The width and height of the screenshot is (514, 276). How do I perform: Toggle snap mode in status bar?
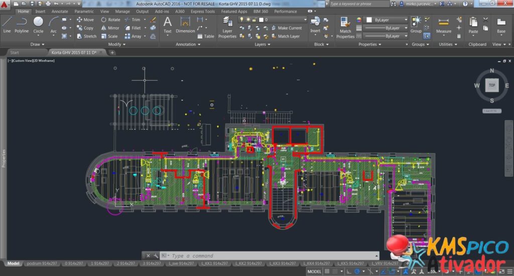(335, 271)
